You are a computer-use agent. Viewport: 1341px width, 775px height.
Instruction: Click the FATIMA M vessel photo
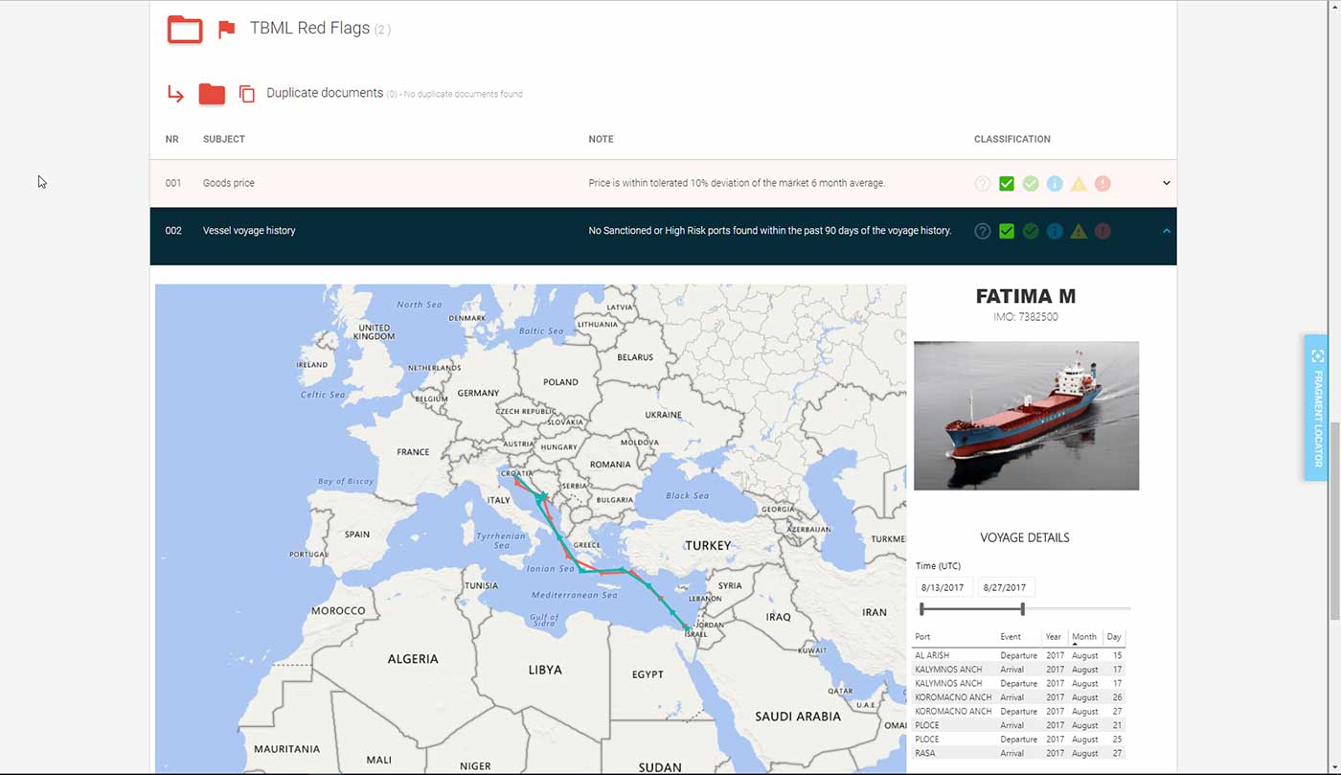coord(1026,416)
